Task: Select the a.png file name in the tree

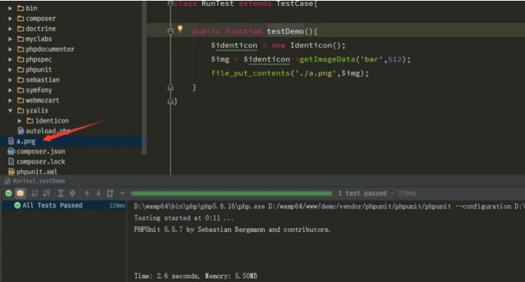Action: pos(26,141)
